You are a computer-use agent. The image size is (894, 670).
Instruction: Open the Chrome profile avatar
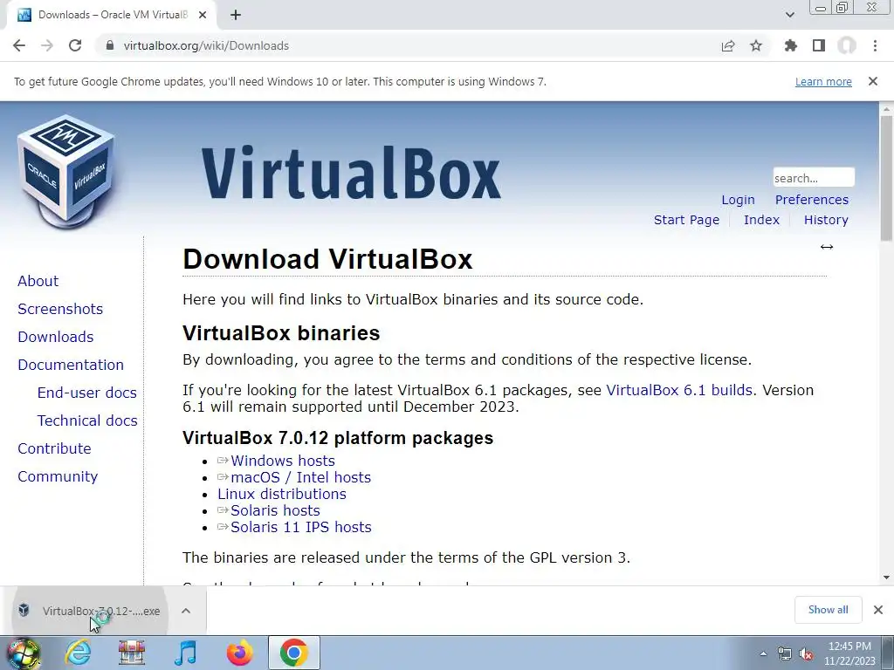pos(847,45)
